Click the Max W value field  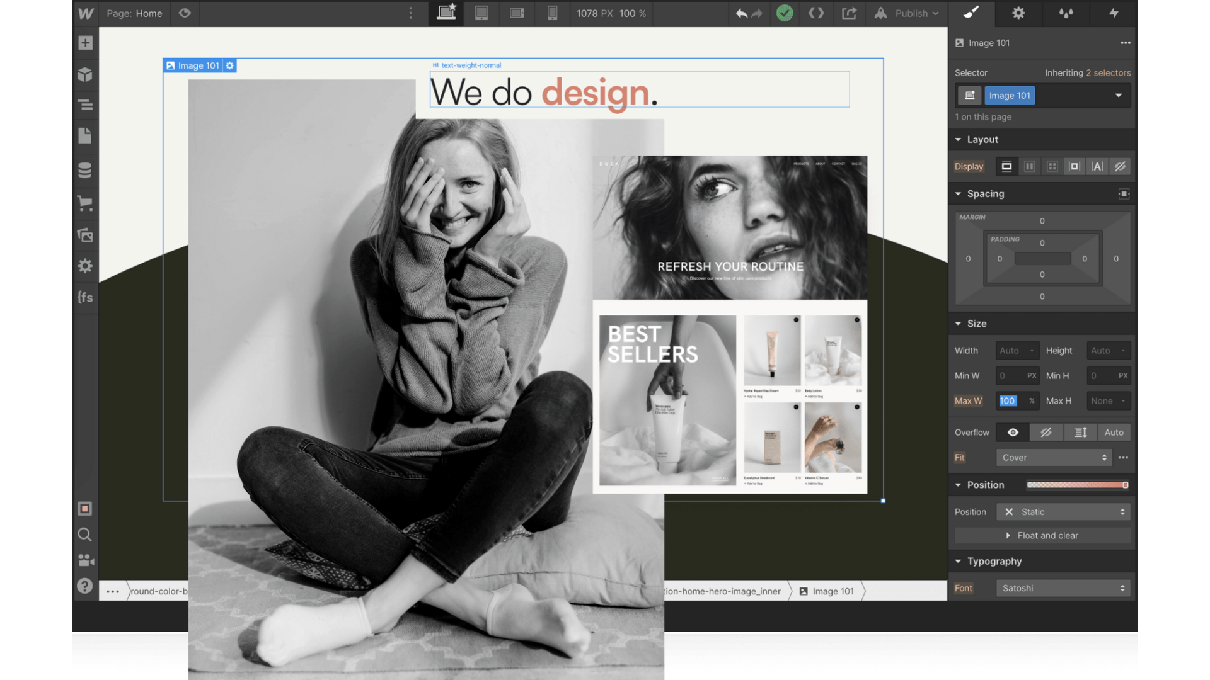[1008, 401]
